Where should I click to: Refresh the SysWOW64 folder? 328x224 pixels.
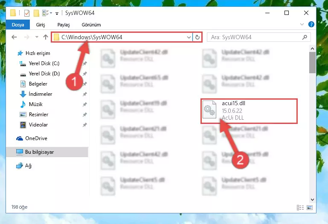coord(197,37)
